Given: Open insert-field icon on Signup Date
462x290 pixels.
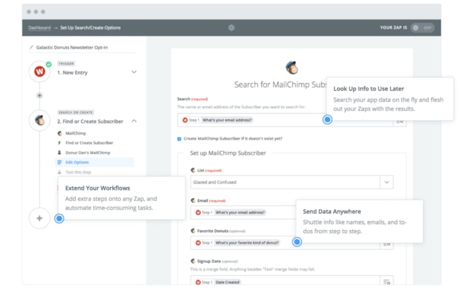Looking at the screenshot, I should 386,282.
